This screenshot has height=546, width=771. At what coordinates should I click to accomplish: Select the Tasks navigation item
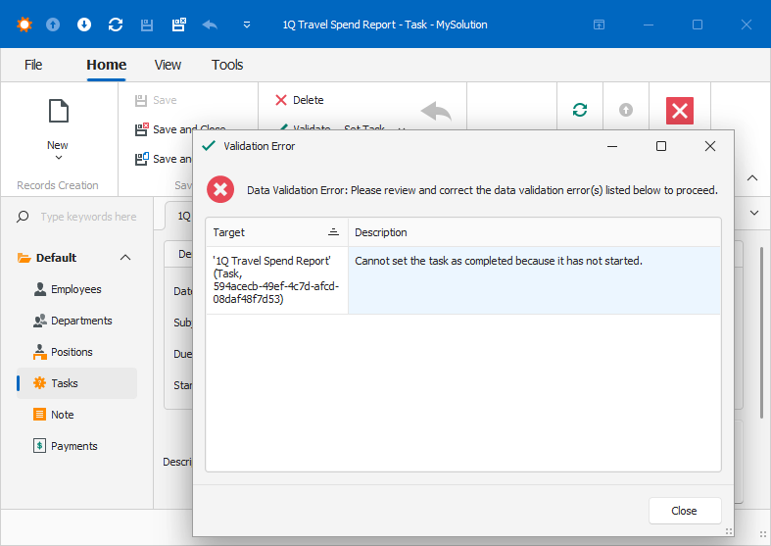[76, 383]
